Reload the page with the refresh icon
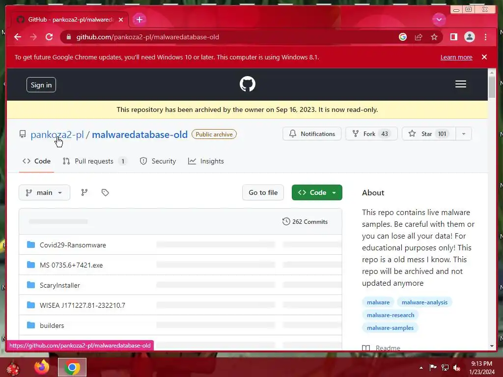 pyautogui.click(x=49, y=37)
